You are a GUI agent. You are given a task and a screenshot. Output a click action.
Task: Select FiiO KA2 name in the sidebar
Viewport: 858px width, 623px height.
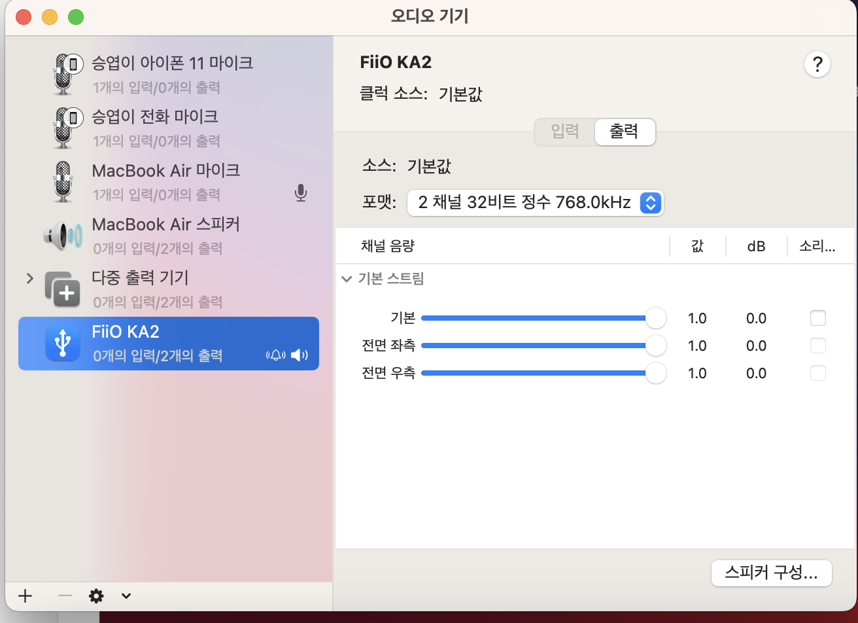coord(126,332)
